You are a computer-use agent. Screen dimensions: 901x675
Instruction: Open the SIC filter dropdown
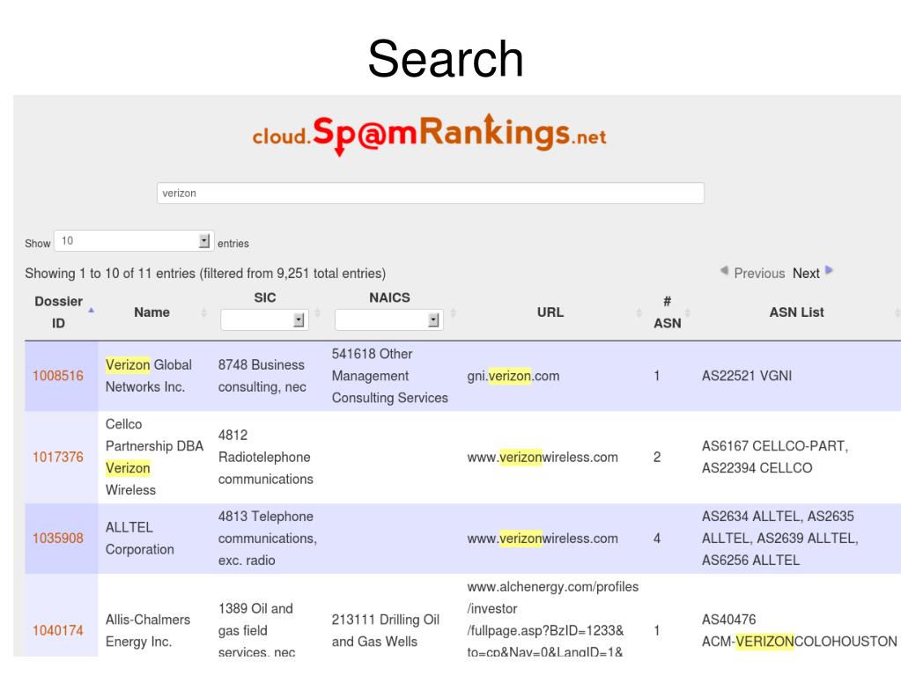pyautogui.click(x=264, y=319)
